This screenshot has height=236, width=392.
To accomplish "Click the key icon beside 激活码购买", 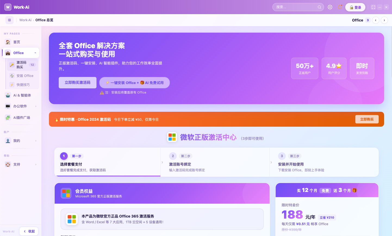I will (12, 65).
